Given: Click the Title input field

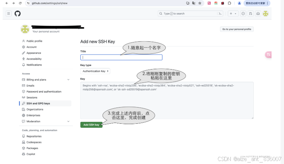Looking at the screenshot, I should coord(121,58).
